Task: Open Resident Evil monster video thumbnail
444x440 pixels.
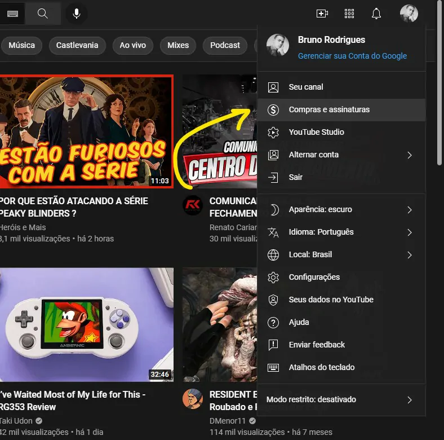Action: pyautogui.click(x=220, y=325)
